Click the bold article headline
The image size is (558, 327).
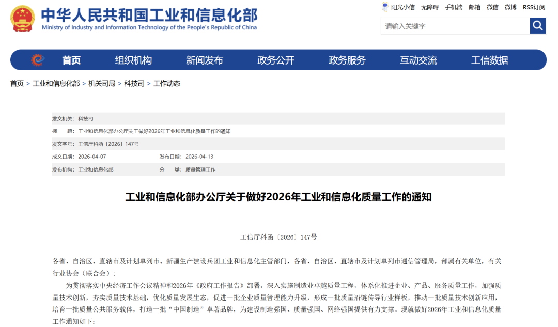[278, 197]
